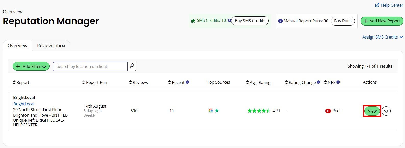Click the 600 reviews count
Screen dimensions: 405x148
click(134, 111)
